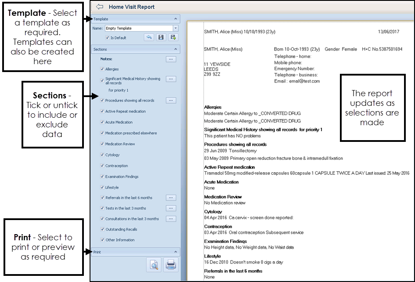Click the undo template changes icon
This screenshot has width=415, height=282.
pos(149,38)
